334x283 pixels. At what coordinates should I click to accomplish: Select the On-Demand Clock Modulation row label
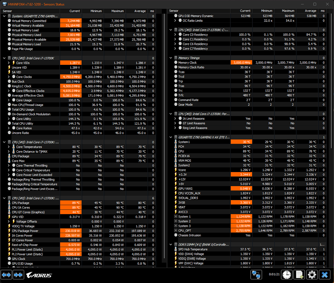click(31, 114)
